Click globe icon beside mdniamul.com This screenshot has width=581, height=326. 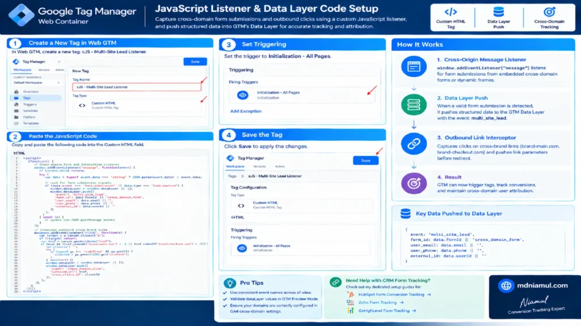pyautogui.click(x=506, y=286)
